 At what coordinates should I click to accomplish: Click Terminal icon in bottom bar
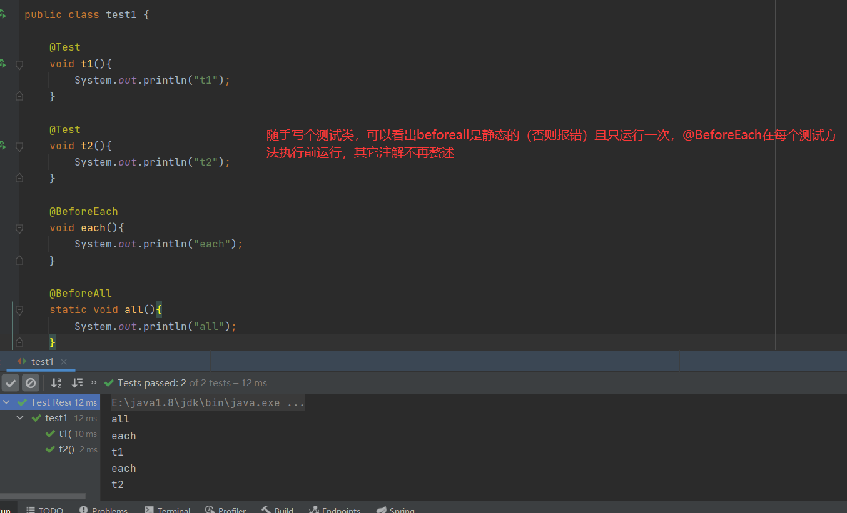(149, 511)
